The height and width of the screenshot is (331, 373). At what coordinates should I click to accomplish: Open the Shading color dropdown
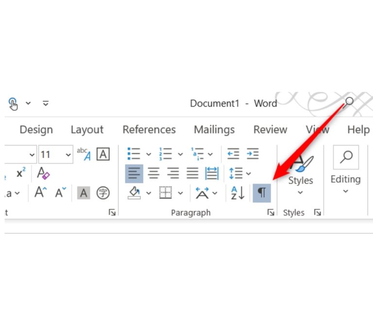(149, 193)
